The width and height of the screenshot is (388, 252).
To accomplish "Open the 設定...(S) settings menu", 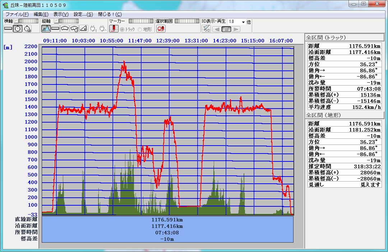I will click(83, 14).
